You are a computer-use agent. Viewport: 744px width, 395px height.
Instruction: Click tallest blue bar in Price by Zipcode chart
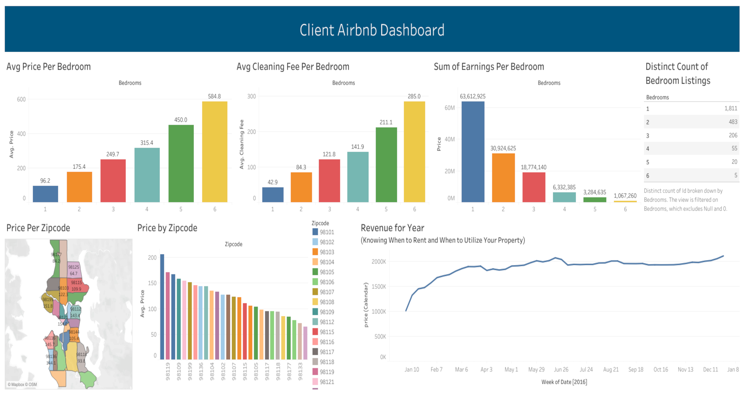pyautogui.click(x=162, y=307)
